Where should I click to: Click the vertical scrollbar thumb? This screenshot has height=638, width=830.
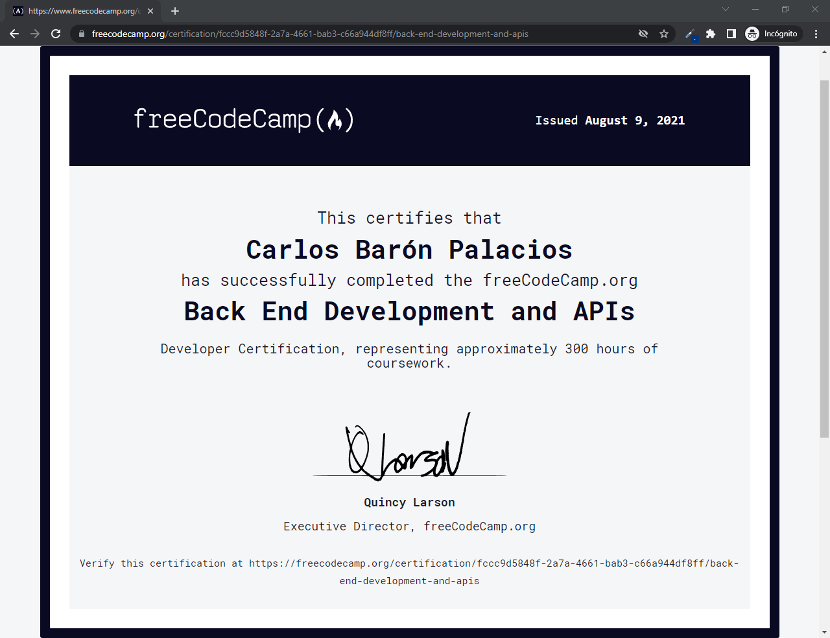click(x=824, y=259)
